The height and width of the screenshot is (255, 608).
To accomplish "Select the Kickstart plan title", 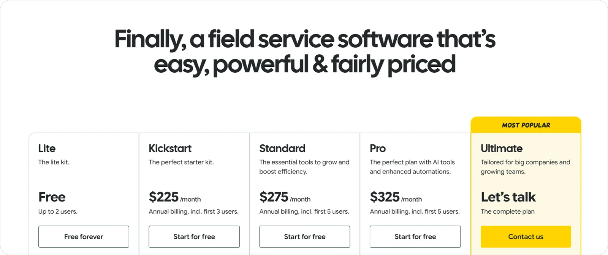I will click(x=170, y=149).
